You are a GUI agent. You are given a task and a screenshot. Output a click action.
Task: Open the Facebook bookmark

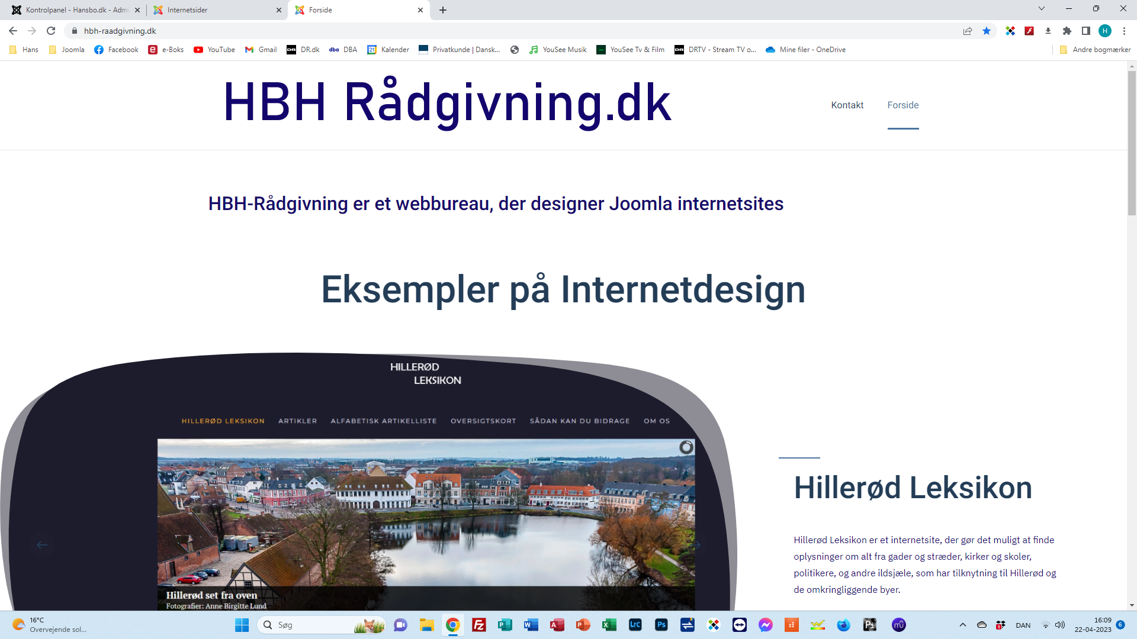click(x=116, y=50)
